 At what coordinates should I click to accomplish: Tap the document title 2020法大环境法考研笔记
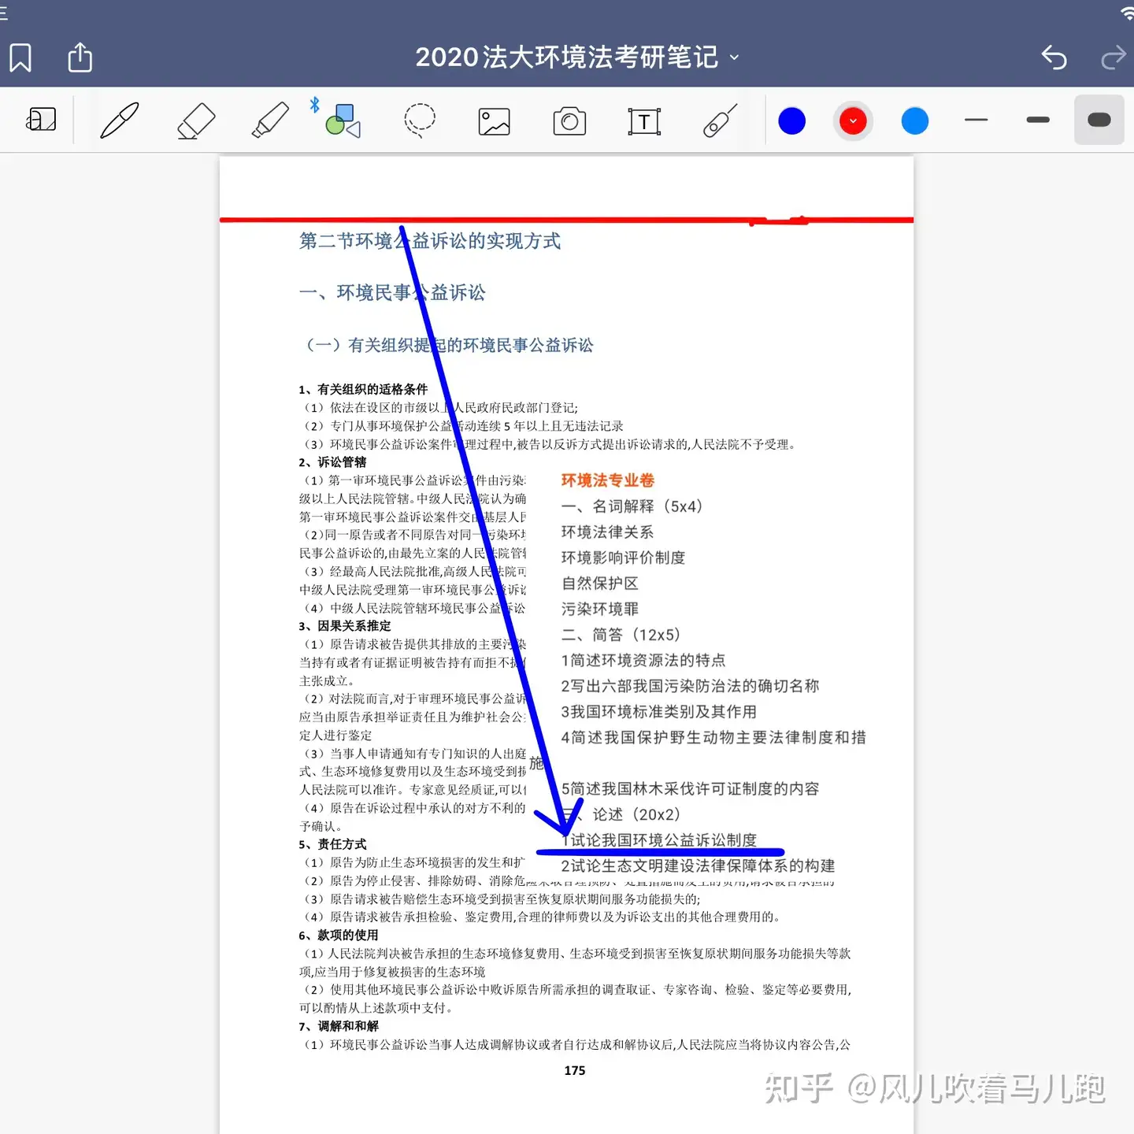[566, 57]
